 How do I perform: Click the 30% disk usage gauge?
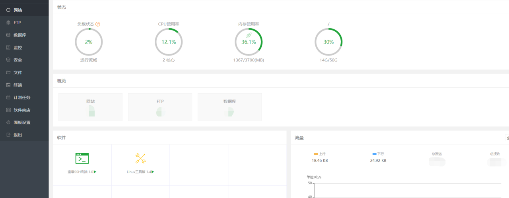(x=328, y=42)
